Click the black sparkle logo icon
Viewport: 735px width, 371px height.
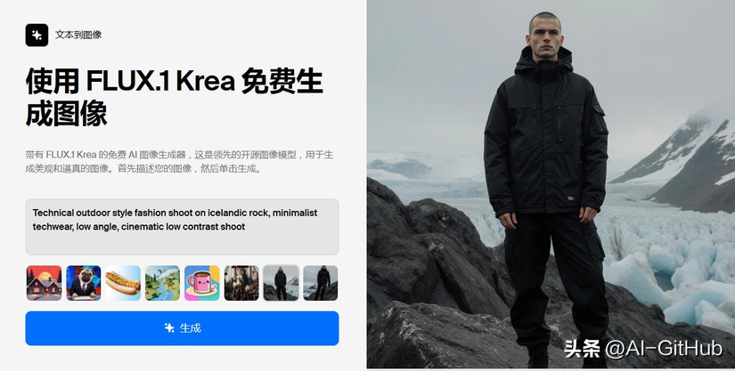(x=37, y=35)
